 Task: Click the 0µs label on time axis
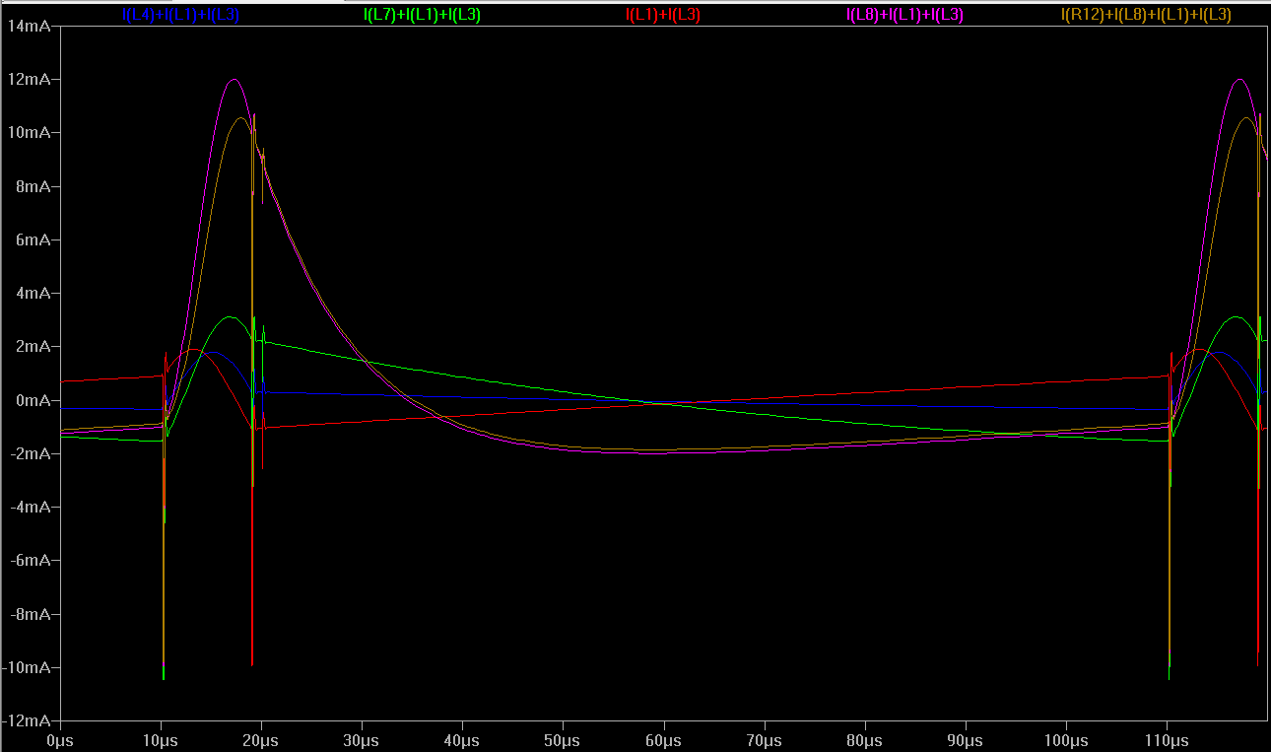tap(60, 740)
